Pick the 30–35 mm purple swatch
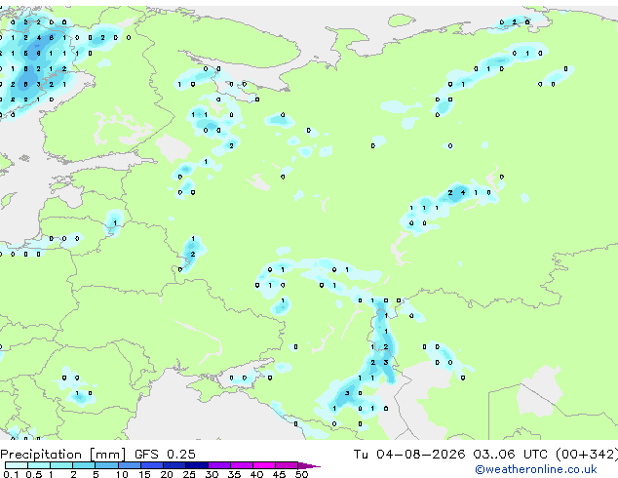The width and height of the screenshot is (618, 478). point(219,465)
